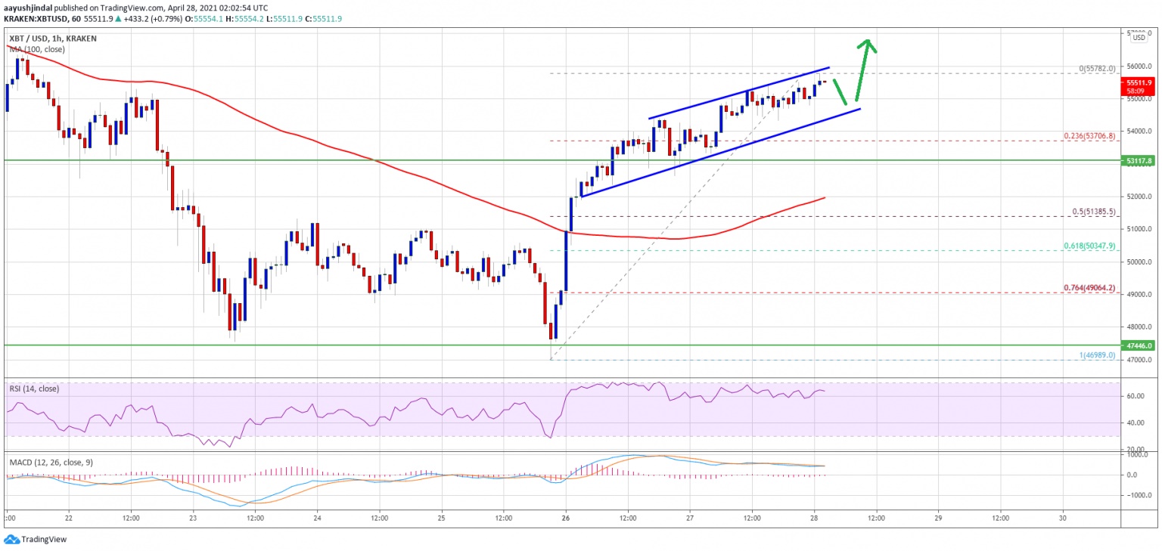Viewport: 1162px width, 551px height.
Task: Click the TradingView logo at the bottom
Action: coord(35,539)
